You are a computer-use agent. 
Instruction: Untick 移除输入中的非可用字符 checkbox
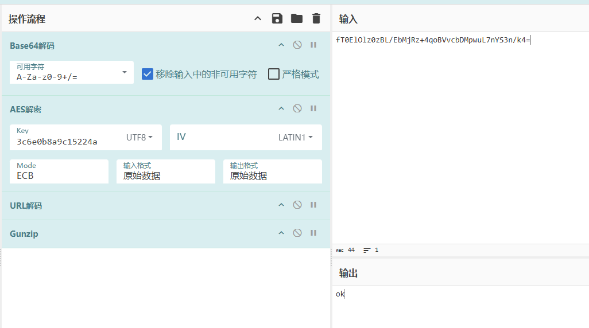coord(147,74)
